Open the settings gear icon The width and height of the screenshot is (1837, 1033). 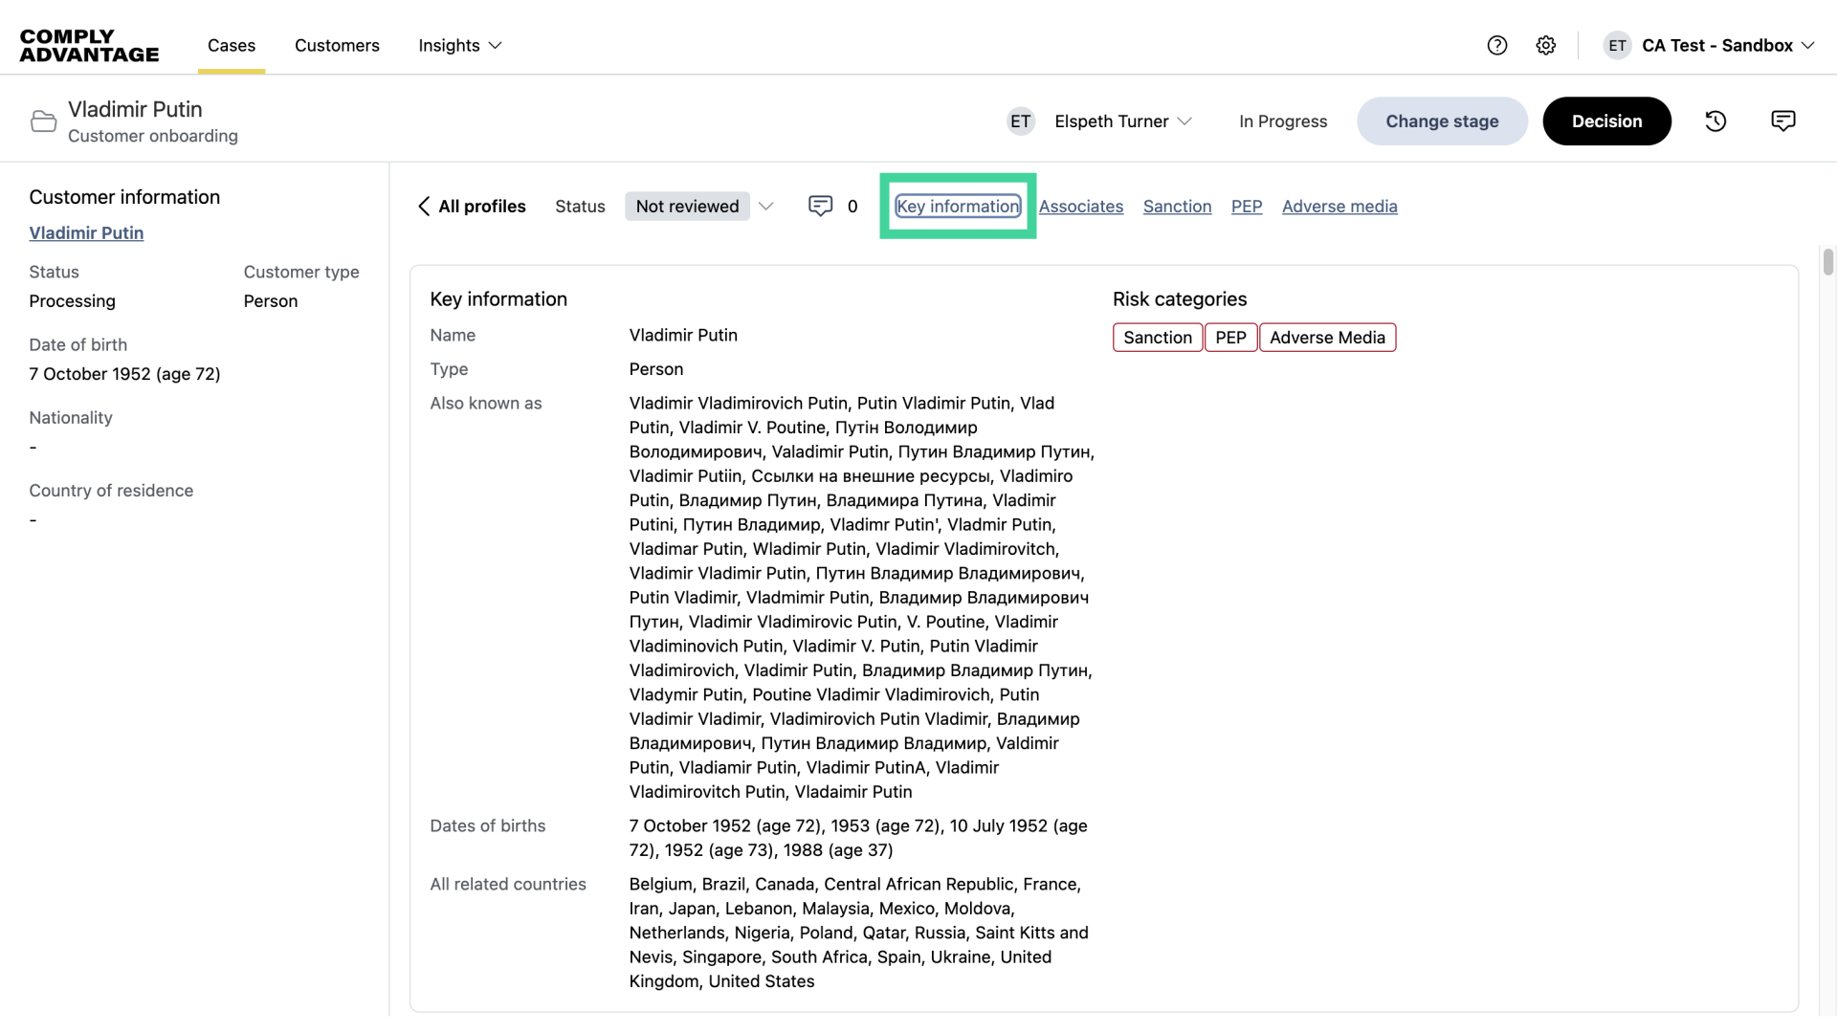click(x=1546, y=45)
